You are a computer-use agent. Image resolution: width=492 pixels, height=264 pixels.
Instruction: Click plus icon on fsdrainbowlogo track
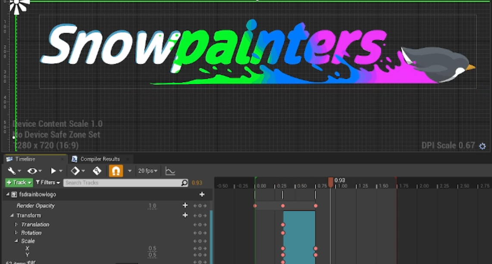coord(202,195)
